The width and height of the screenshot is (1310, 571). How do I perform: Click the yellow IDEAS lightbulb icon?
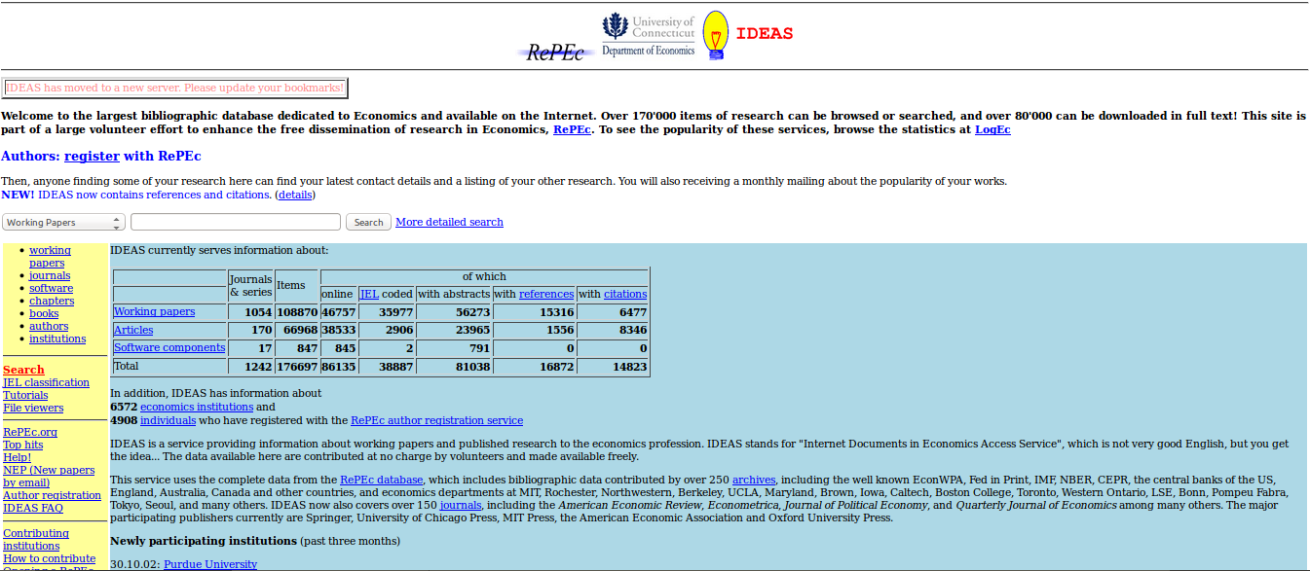[716, 35]
